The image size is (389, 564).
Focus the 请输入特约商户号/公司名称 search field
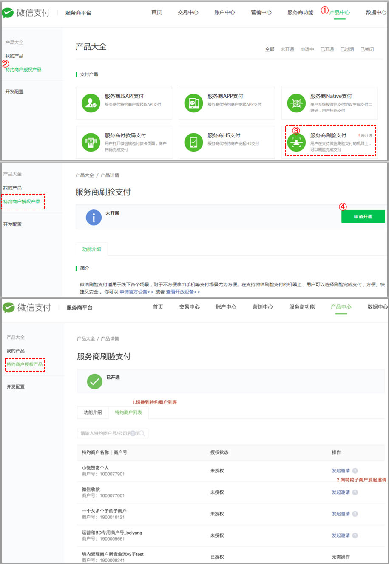pos(113,433)
